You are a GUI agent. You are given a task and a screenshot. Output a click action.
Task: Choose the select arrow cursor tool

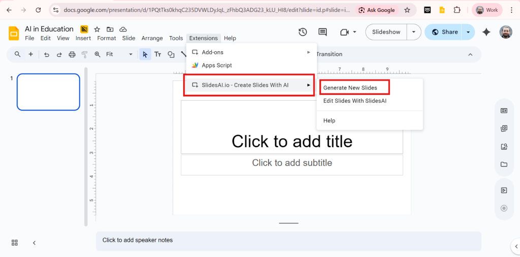pos(145,54)
